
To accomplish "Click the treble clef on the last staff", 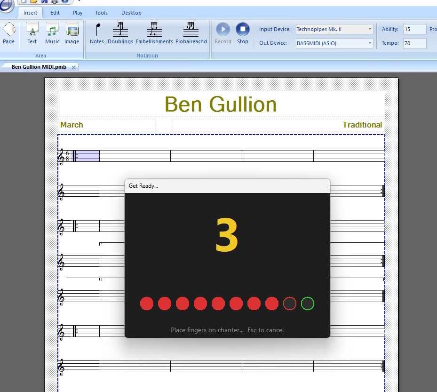I will 61,367.
